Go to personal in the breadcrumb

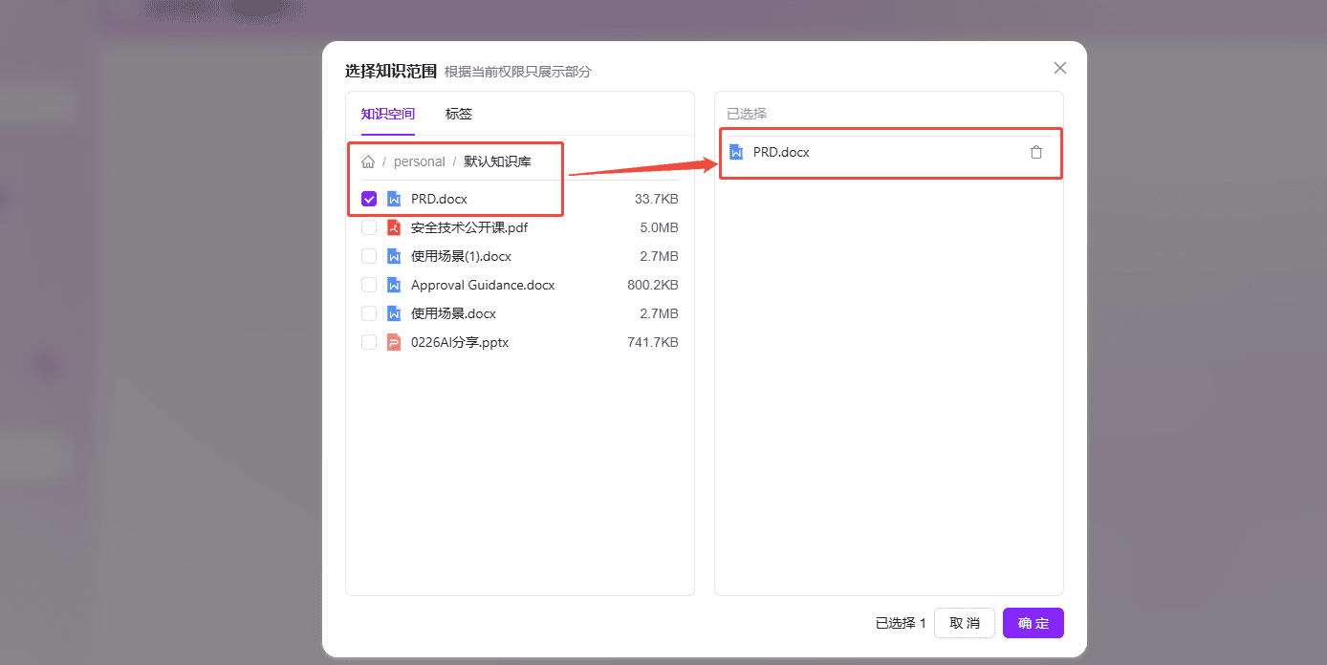click(x=420, y=161)
